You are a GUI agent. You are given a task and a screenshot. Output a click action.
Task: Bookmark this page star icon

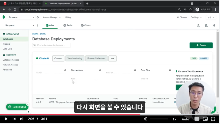pyautogui.click(x=190, y=9)
